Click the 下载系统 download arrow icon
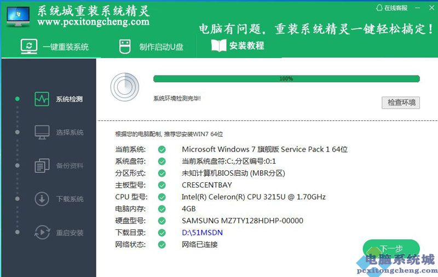Image resolution: width=438 pixels, height=277 pixels. (42, 199)
